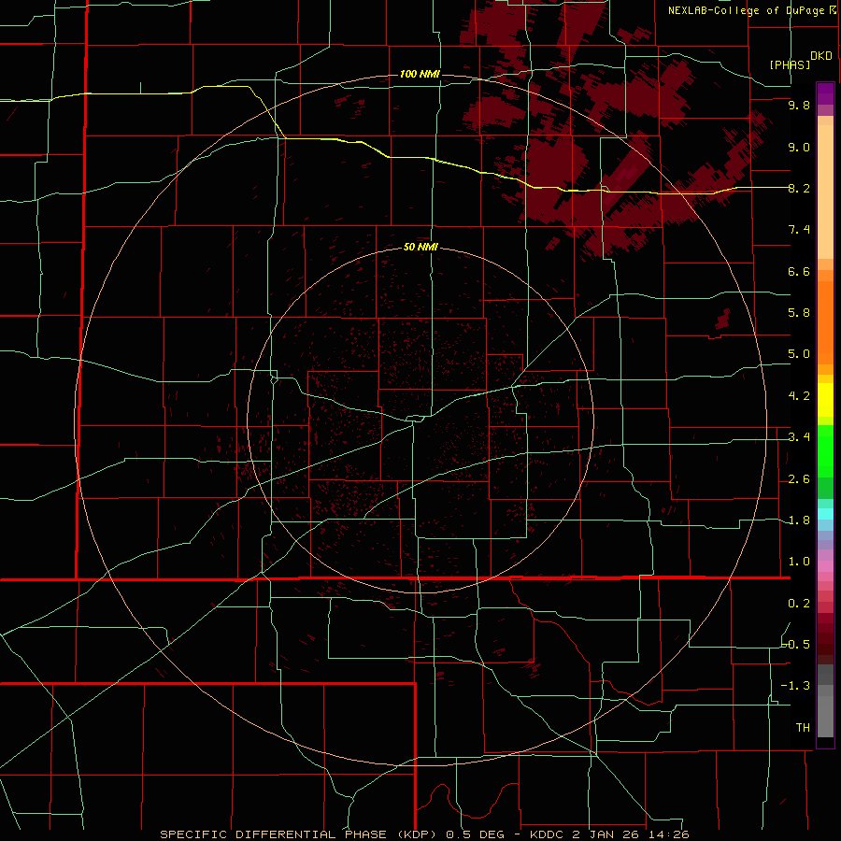Click the 2 JAN 26 date text
The image size is (841, 841).
pos(608,834)
